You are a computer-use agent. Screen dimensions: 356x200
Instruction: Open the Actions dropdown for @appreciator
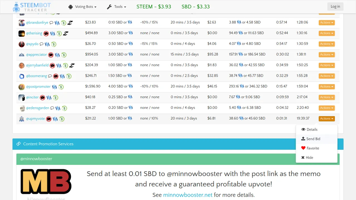(327, 55)
